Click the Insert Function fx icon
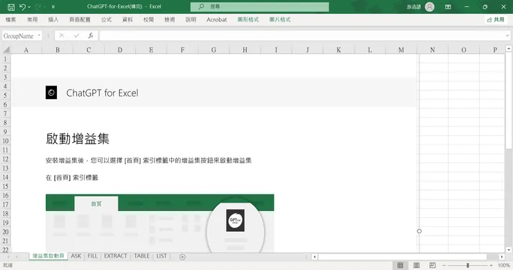 click(x=91, y=35)
